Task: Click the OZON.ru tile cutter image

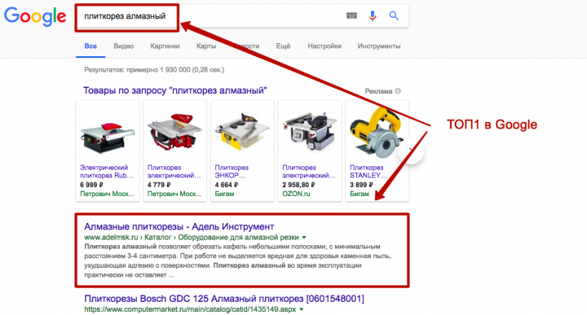Action: 309,132
